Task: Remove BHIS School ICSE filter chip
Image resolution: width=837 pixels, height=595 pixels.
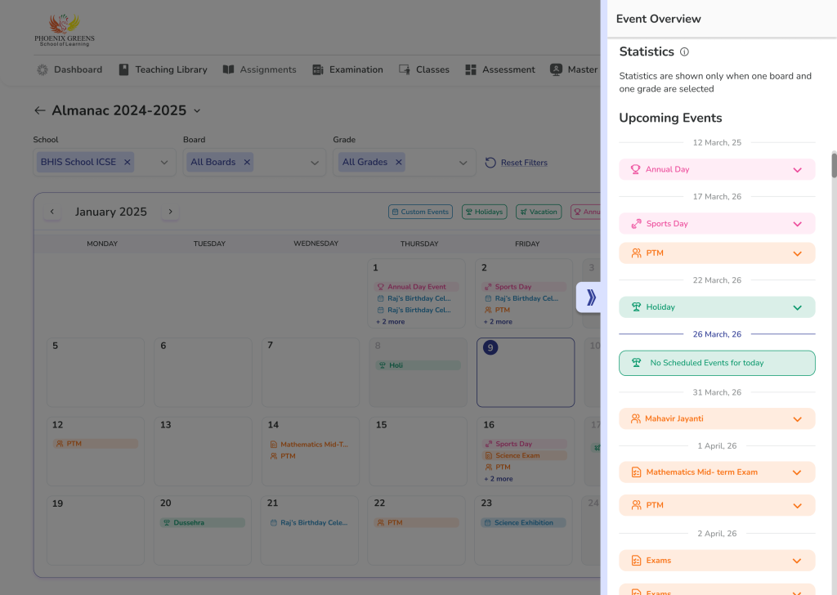Action: click(x=127, y=162)
